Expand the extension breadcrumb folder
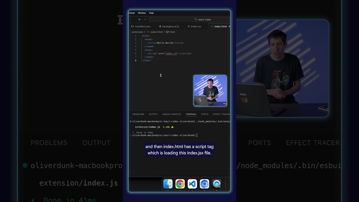 [137, 32]
